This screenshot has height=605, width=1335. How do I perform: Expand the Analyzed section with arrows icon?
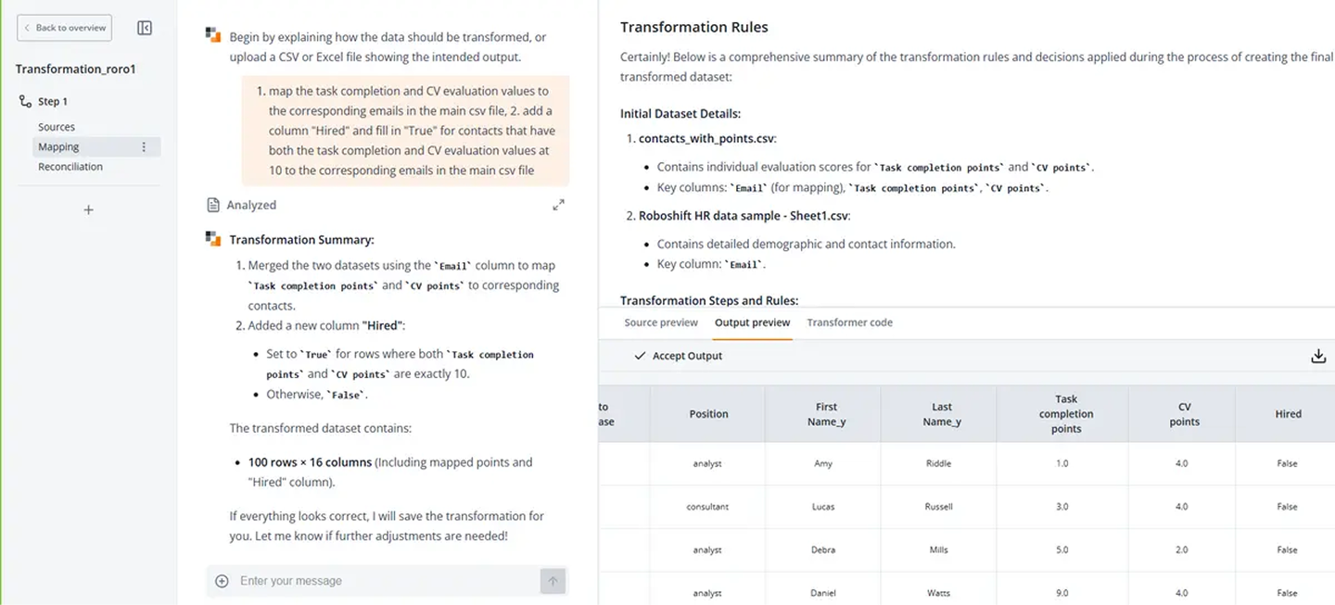click(558, 205)
